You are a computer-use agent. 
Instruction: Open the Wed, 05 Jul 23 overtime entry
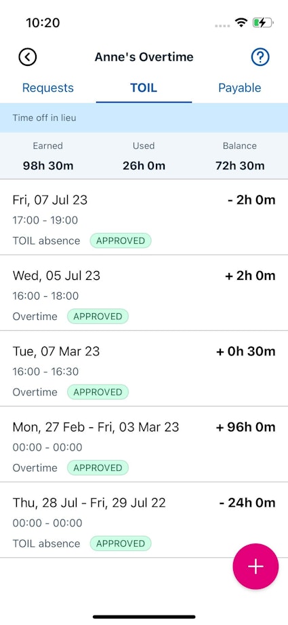coord(144,293)
